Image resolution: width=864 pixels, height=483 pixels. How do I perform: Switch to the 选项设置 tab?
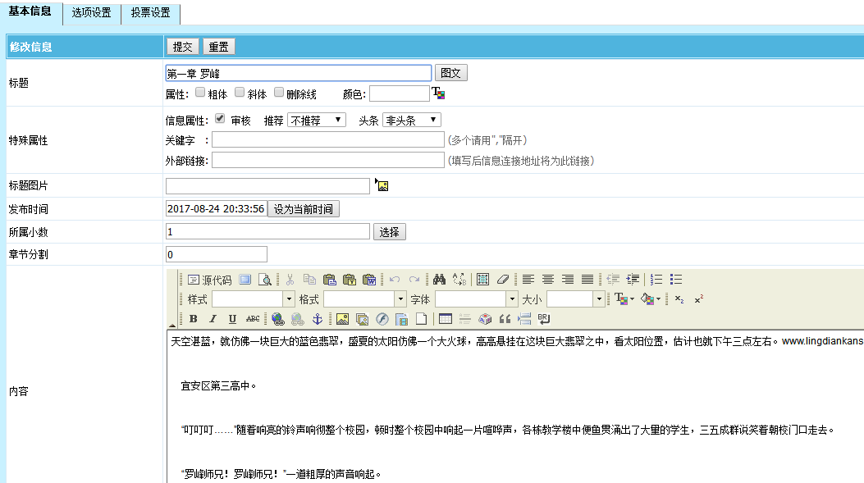click(x=91, y=12)
